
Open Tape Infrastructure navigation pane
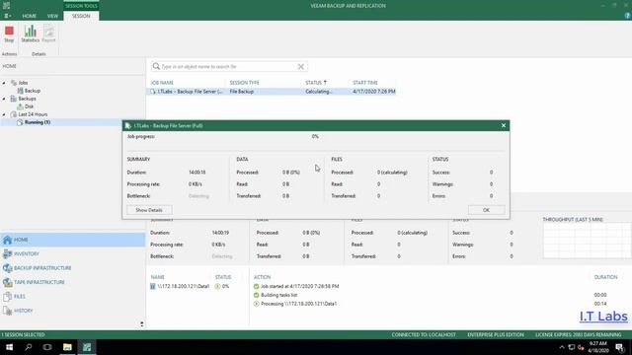coord(72,282)
